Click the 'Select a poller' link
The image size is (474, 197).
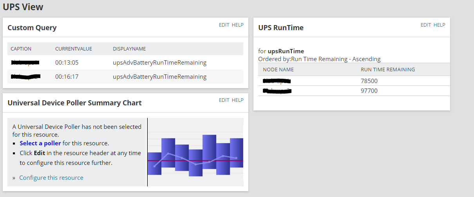click(40, 143)
